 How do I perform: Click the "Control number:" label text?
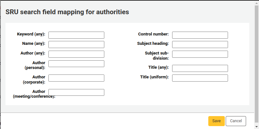pos(153,34)
